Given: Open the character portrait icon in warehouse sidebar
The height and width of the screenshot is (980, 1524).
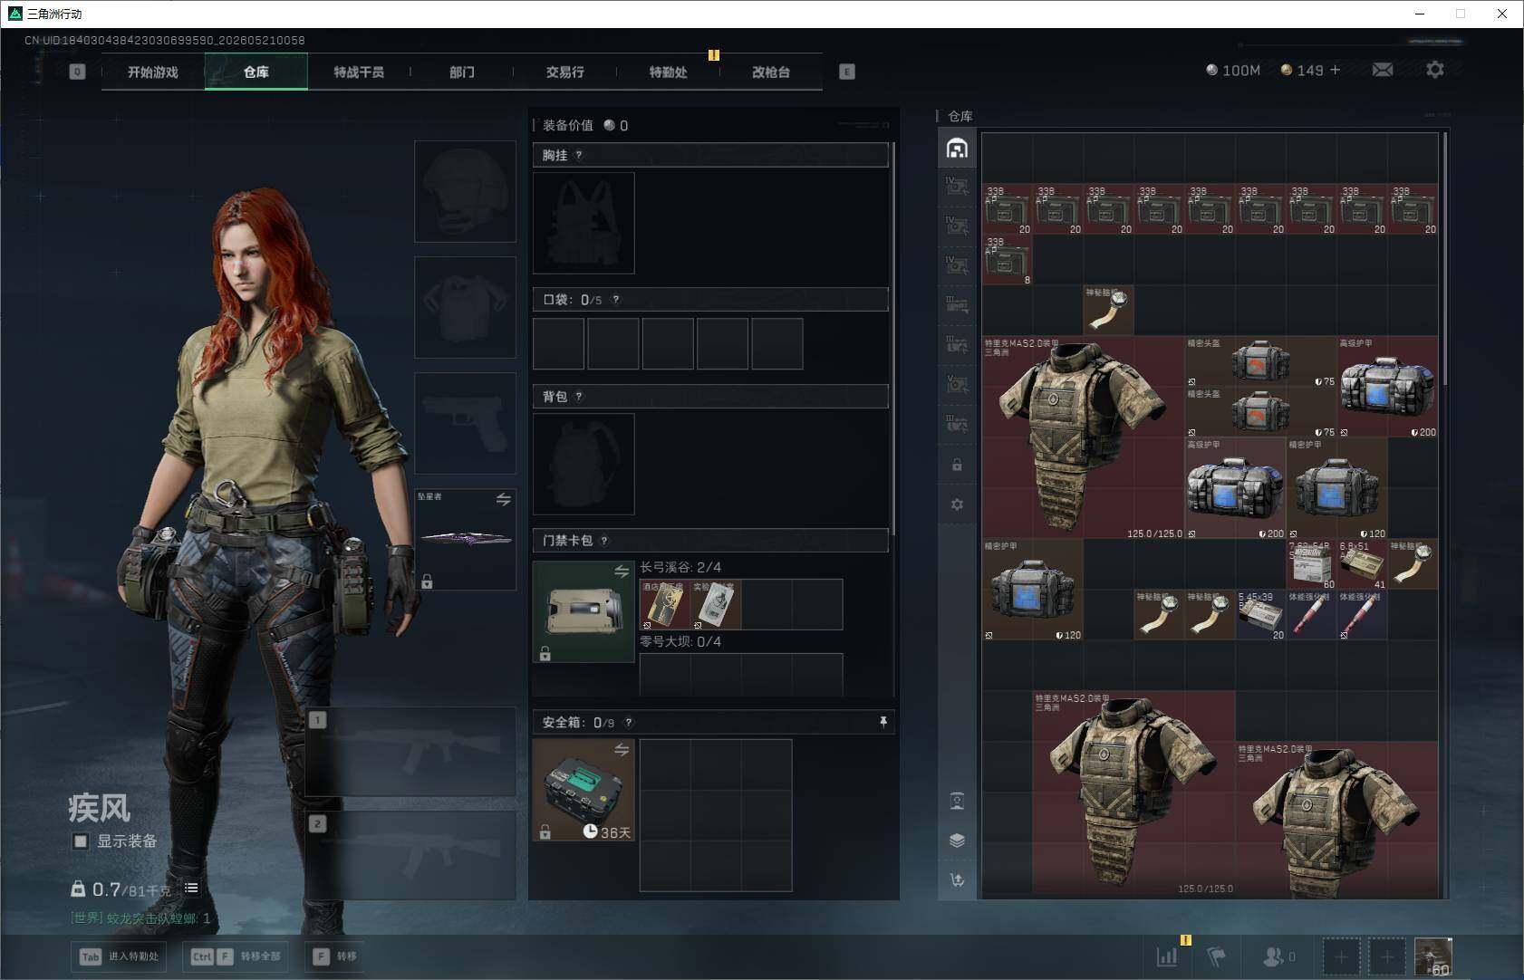Looking at the screenshot, I should 957,801.
